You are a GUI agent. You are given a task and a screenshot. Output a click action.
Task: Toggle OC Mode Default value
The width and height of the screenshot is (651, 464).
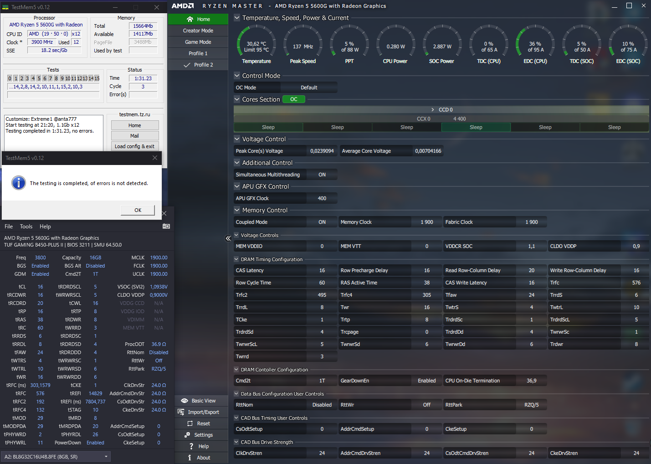click(x=309, y=88)
